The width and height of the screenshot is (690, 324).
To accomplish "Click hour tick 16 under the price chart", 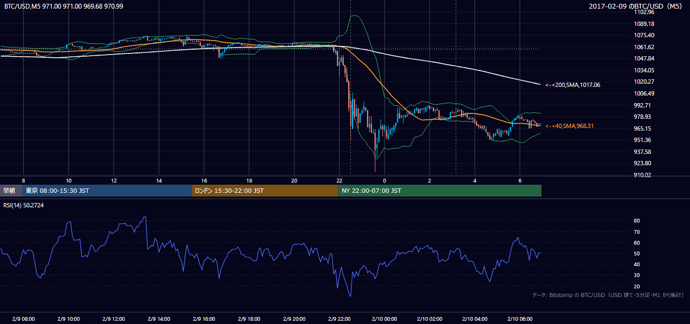I will pyautogui.click(x=204, y=180).
